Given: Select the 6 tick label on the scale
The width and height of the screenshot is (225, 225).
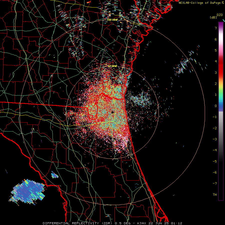Looking at the screenshot, I should coord(216,39).
